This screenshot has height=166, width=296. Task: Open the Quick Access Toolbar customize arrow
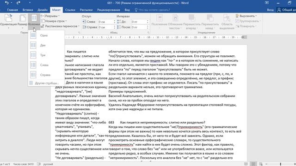(30, 3)
